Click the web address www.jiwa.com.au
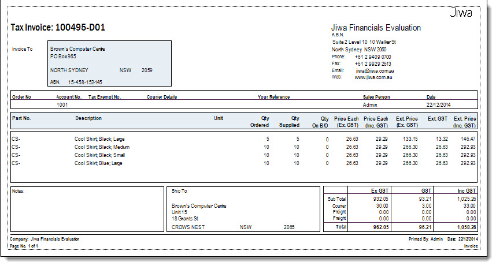The width and height of the screenshot is (496, 266). pyautogui.click(x=373, y=77)
